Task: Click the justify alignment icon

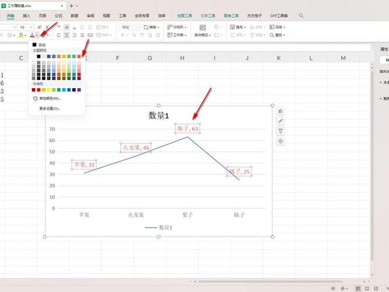Action: [82, 35]
